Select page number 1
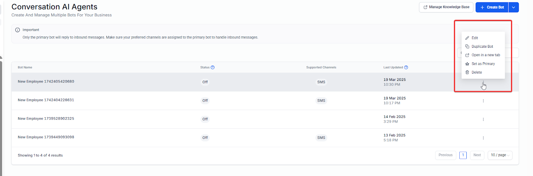Image resolution: width=533 pixels, height=176 pixels. 463,155
